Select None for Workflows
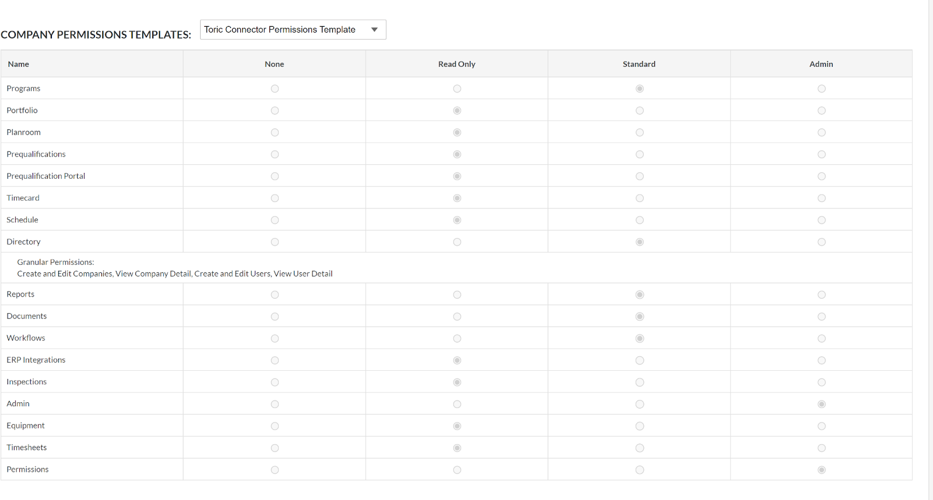Viewport: 933px width, 500px height. (275, 338)
